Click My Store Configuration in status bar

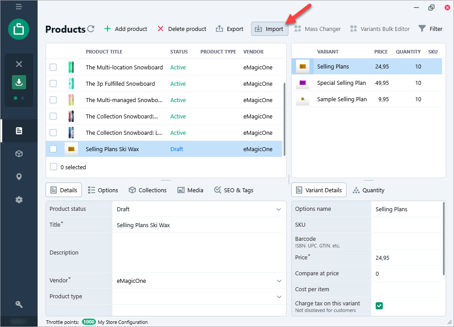(x=123, y=322)
